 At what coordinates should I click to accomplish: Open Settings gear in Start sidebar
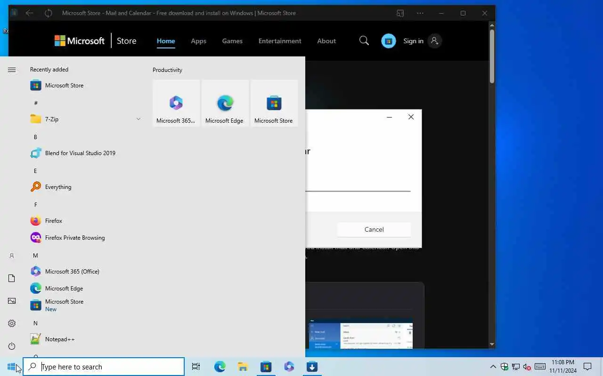[12, 323]
